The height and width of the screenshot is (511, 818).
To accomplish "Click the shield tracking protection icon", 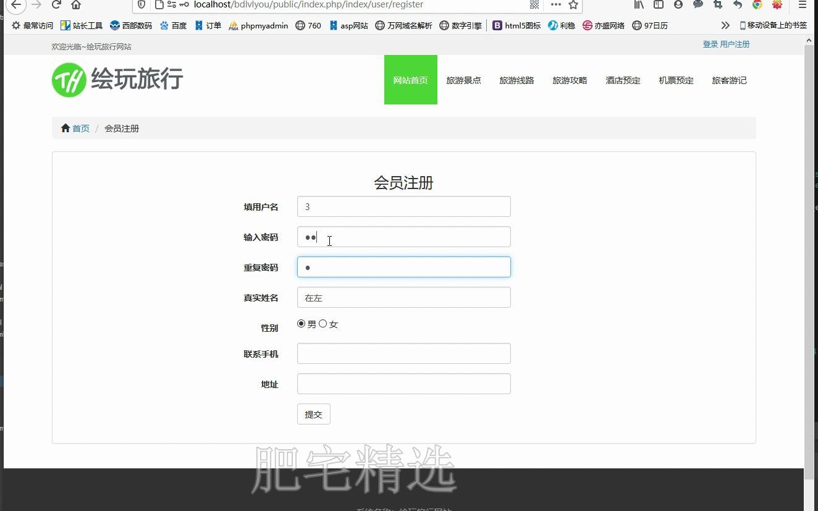I will [x=142, y=5].
